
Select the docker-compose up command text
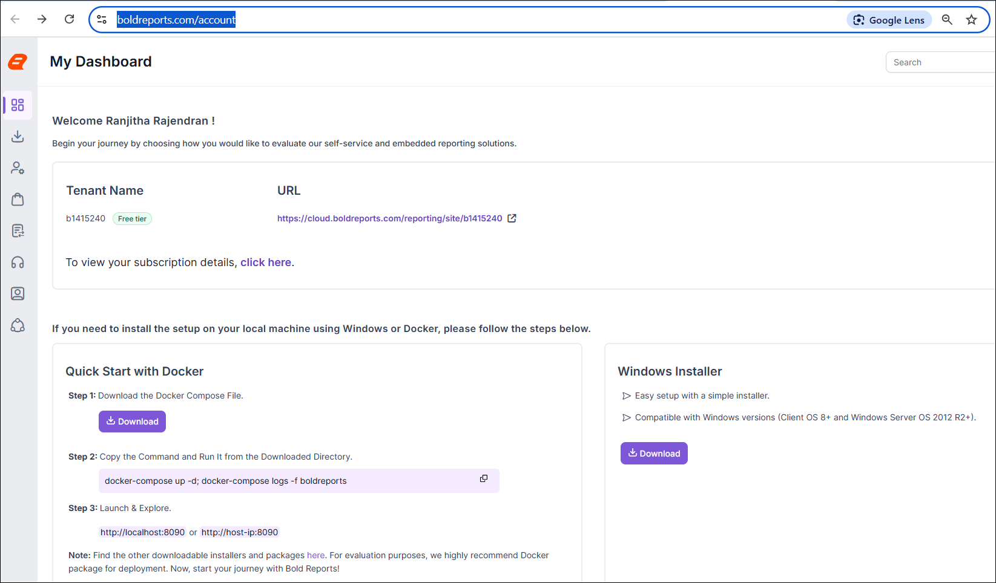pos(225,481)
